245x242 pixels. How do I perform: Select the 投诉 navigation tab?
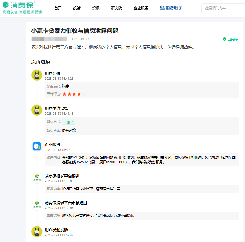77,8
